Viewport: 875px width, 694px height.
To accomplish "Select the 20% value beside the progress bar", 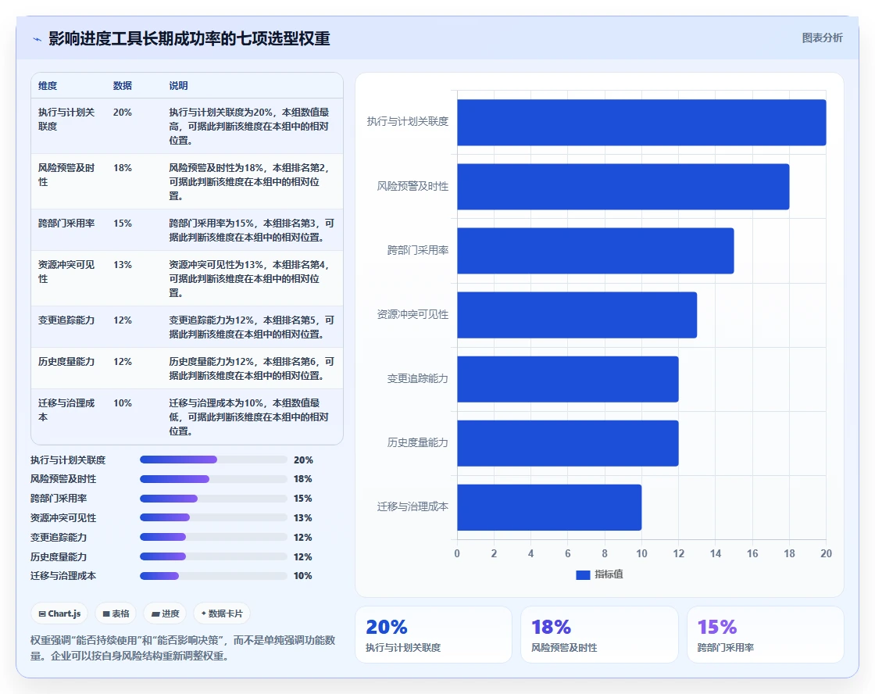I will click(303, 460).
